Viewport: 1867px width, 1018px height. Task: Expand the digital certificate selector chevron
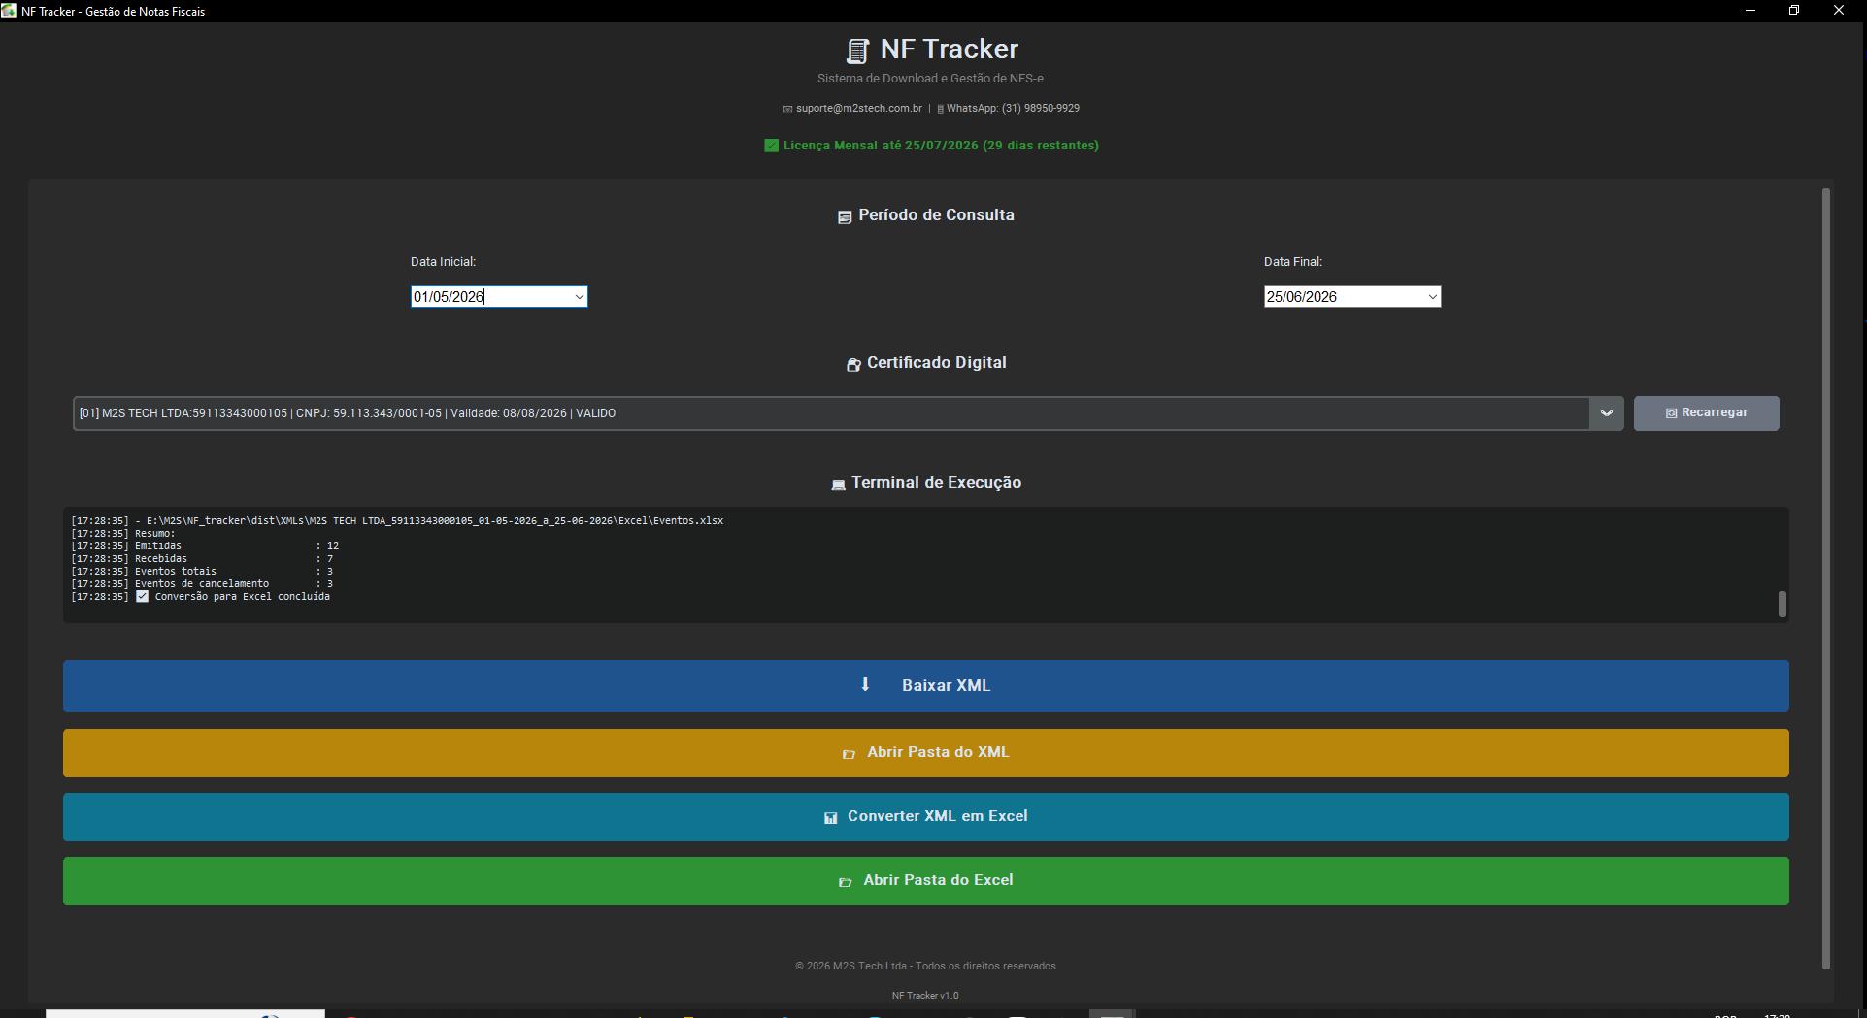click(1607, 413)
